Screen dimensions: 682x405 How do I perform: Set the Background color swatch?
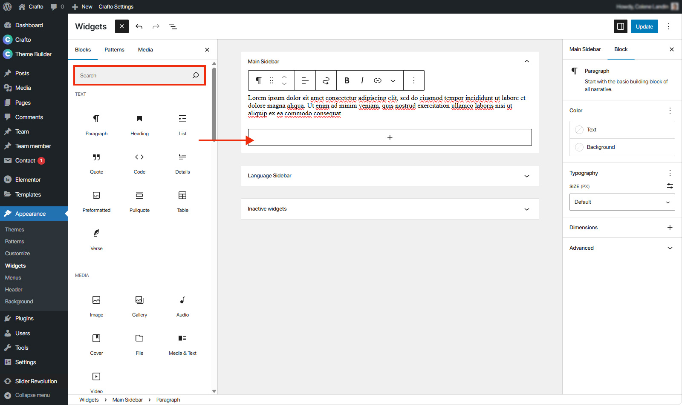622,147
